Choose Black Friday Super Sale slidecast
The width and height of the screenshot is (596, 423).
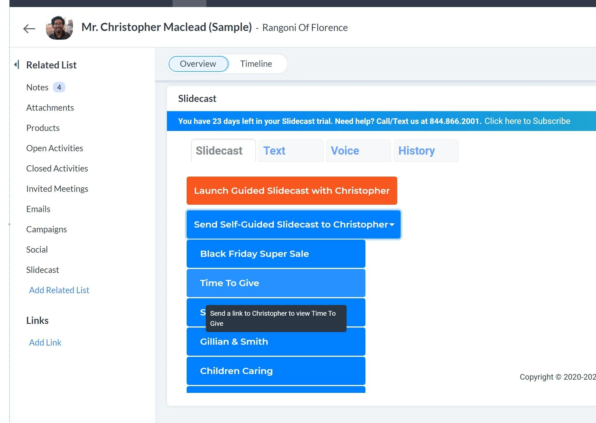(x=276, y=254)
